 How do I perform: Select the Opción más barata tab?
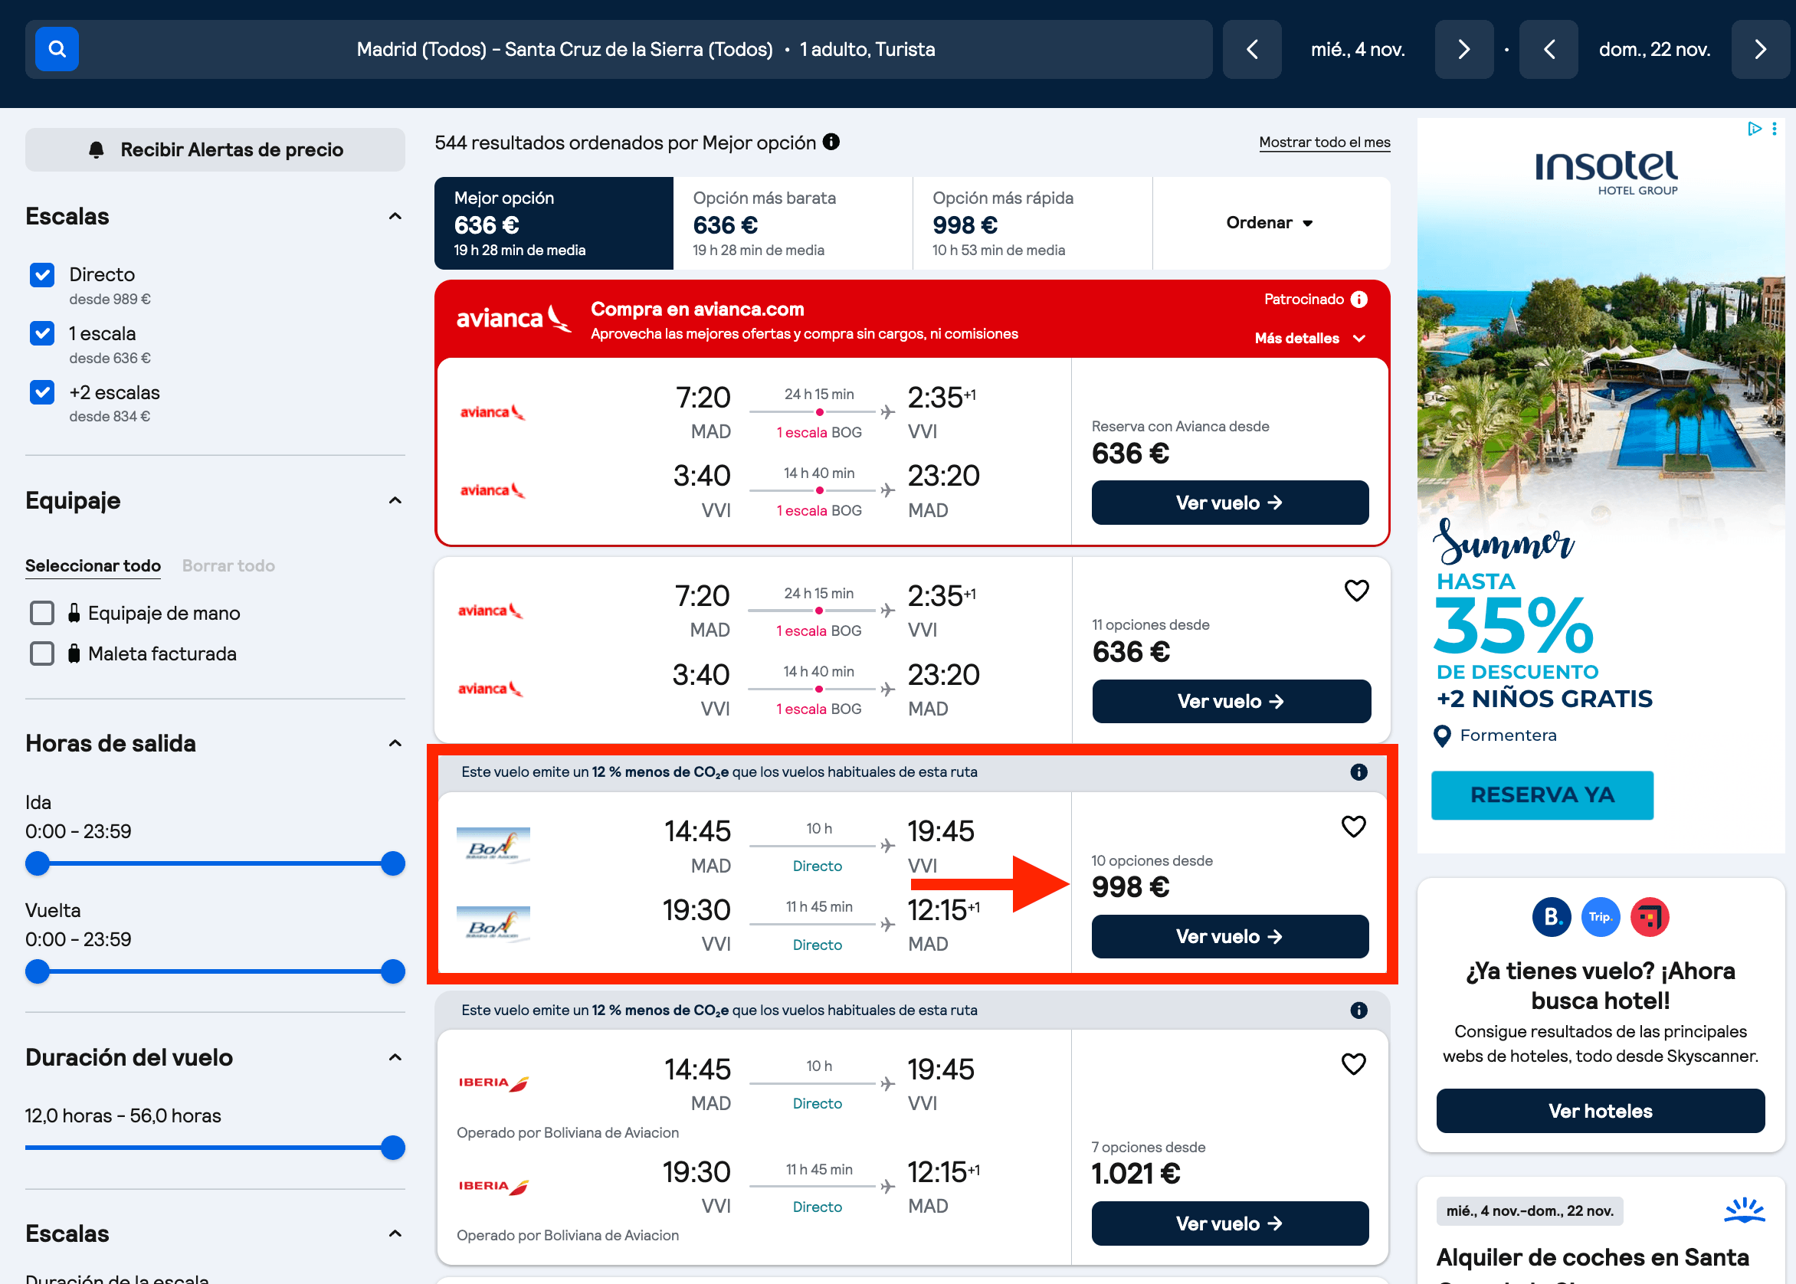tap(793, 223)
